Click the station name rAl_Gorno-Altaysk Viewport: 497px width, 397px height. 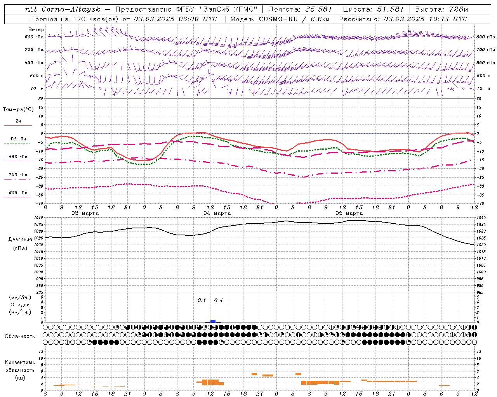coord(63,9)
